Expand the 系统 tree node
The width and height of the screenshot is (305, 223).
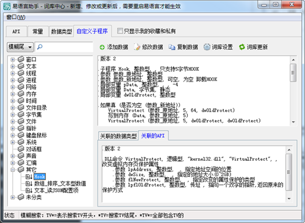[x=13, y=143]
